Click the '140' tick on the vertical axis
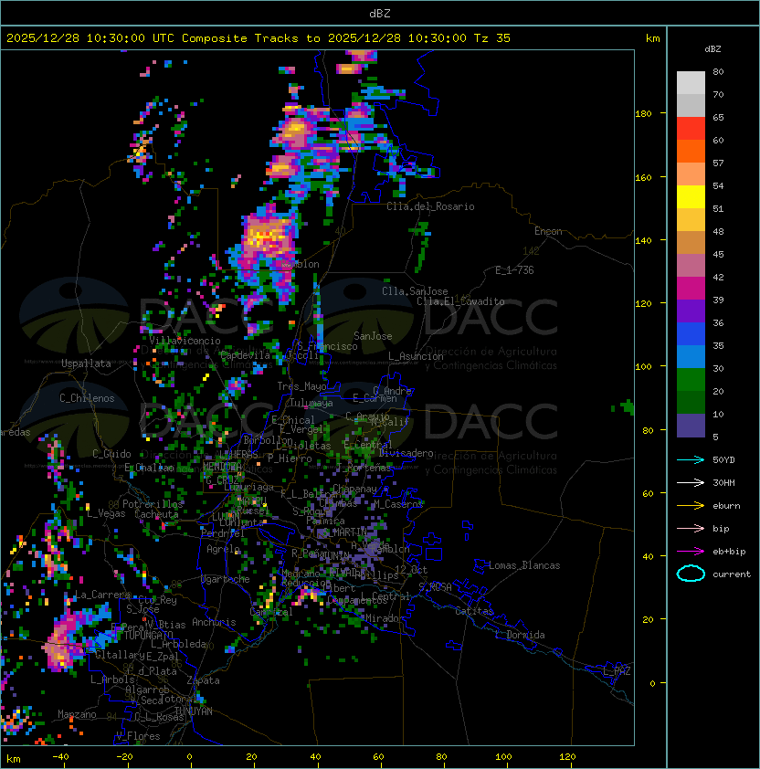This screenshot has width=760, height=769. click(x=643, y=241)
